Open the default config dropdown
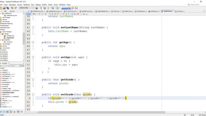 click(x=26, y=8)
